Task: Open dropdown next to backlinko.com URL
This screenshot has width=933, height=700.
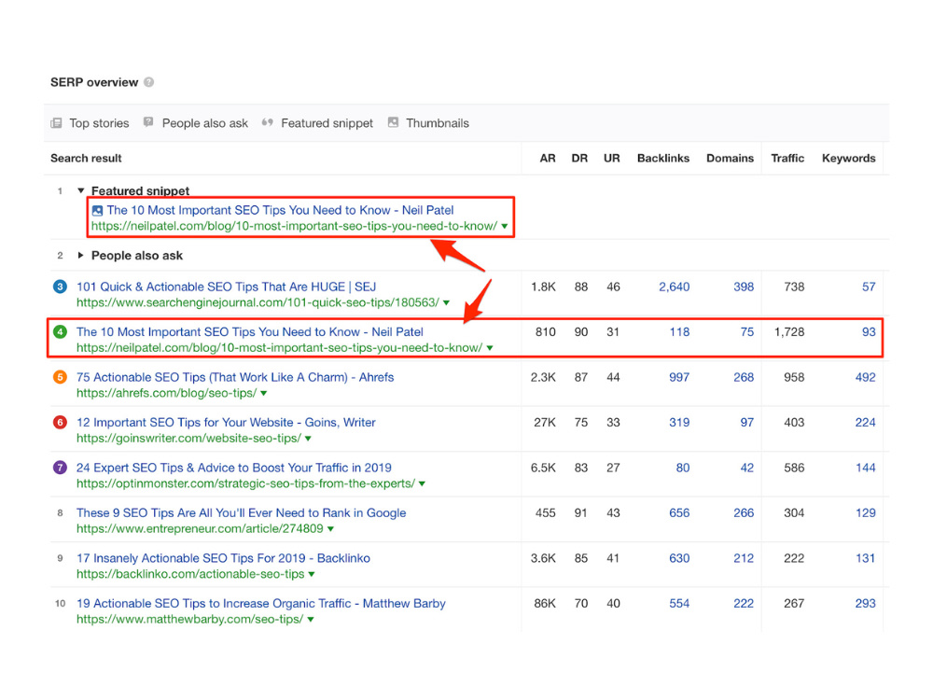Action: [312, 574]
